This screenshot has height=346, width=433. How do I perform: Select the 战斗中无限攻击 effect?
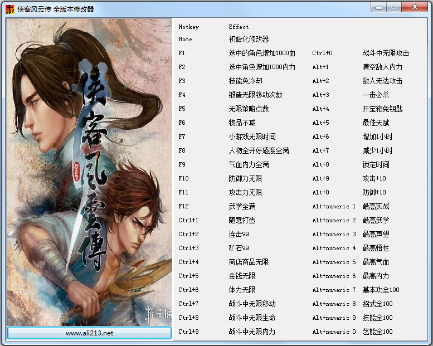[386, 53]
